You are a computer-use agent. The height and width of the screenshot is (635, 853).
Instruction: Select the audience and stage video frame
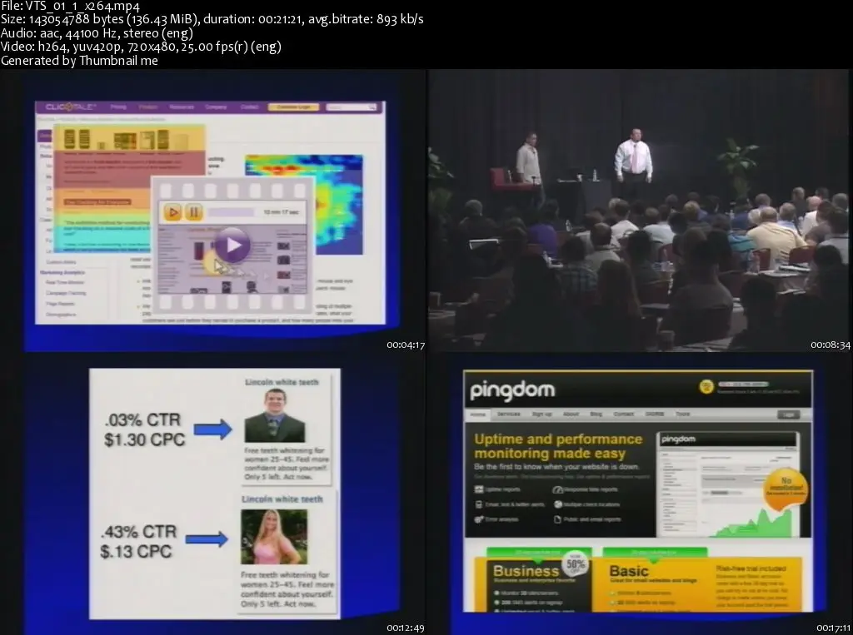click(x=639, y=211)
